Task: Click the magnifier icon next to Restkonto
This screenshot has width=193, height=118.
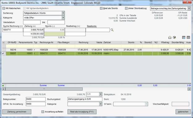Action: [112, 30]
